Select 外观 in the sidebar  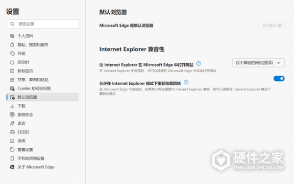(42, 53)
